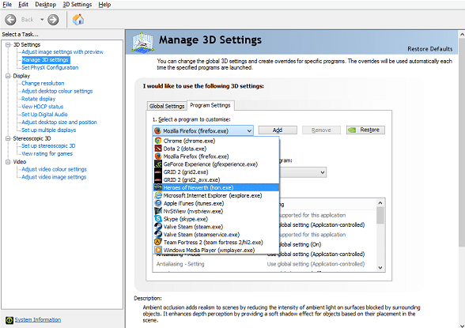
Task: Open Set Up Digital Audio
Action: point(44,115)
